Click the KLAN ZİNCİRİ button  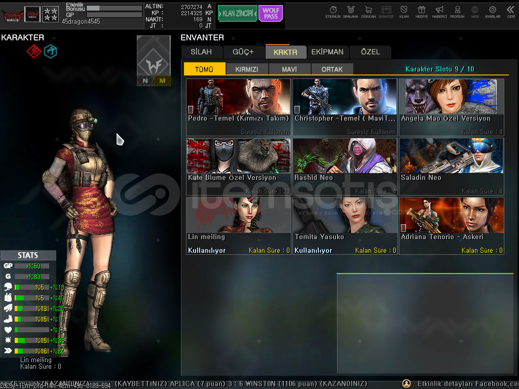[x=238, y=14]
